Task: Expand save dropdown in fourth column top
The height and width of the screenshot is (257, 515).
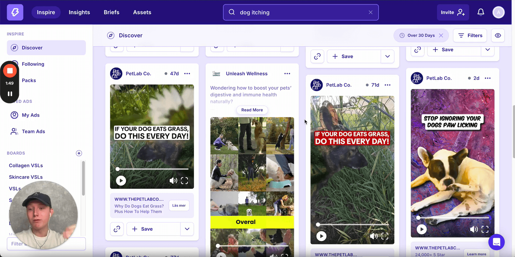Action: point(488,50)
